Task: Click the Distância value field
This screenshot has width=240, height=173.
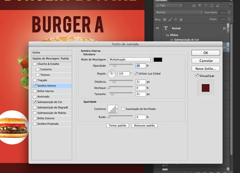Action: [x=141, y=82]
